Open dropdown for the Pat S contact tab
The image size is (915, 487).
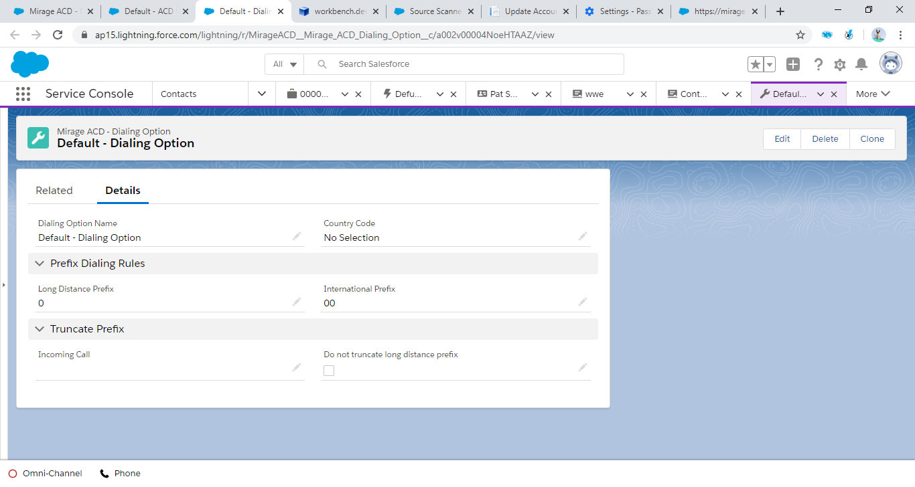[x=535, y=94]
